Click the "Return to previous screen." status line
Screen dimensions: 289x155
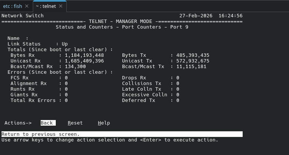pos(41,134)
